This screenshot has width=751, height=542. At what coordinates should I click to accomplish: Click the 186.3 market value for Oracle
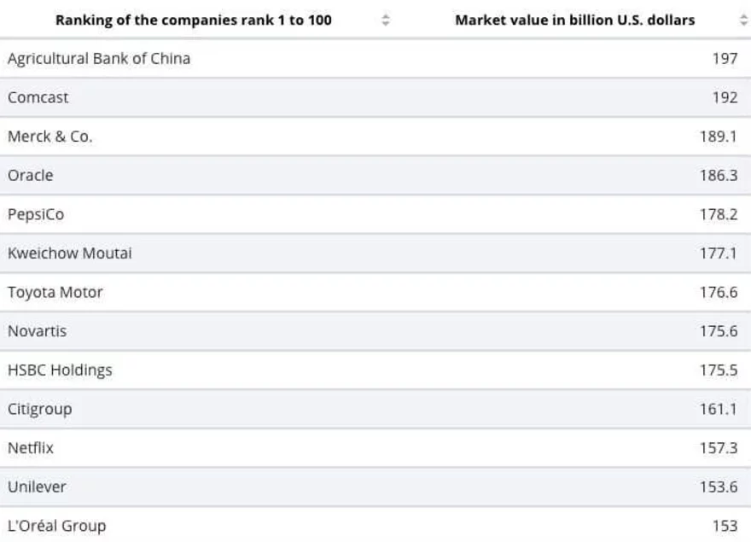click(719, 175)
